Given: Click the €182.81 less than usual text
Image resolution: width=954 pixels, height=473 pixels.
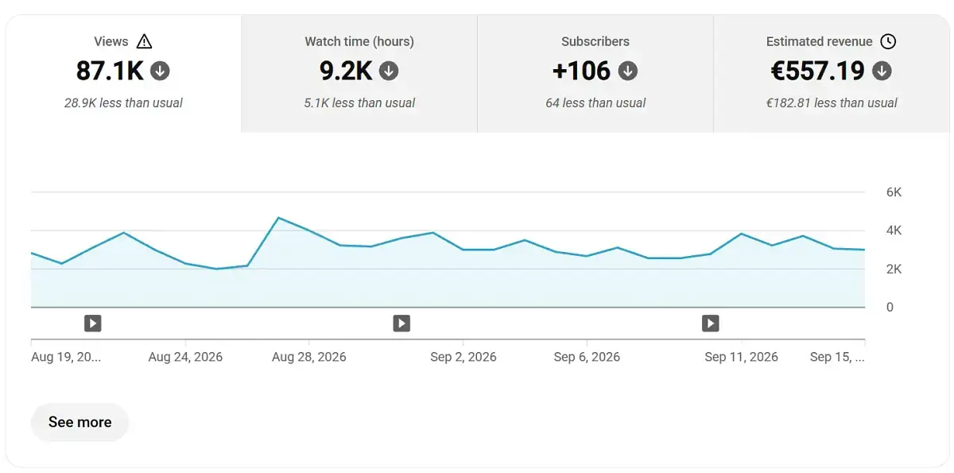Looking at the screenshot, I should coord(832,103).
